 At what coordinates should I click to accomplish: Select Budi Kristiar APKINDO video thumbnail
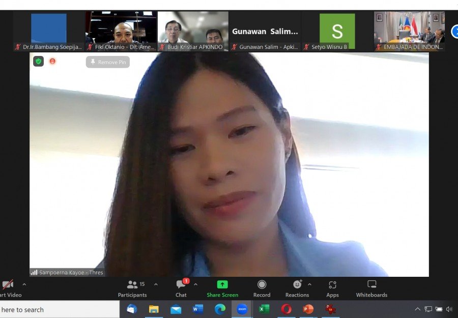click(193, 31)
